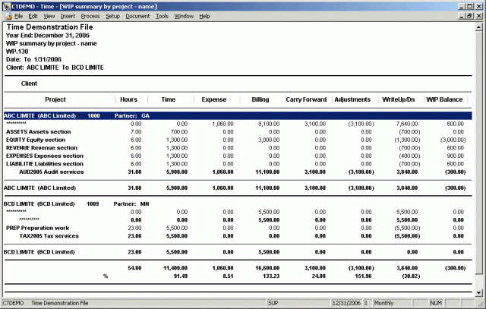Open the Setup menu
The width and height of the screenshot is (486, 309).
(112, 16)
